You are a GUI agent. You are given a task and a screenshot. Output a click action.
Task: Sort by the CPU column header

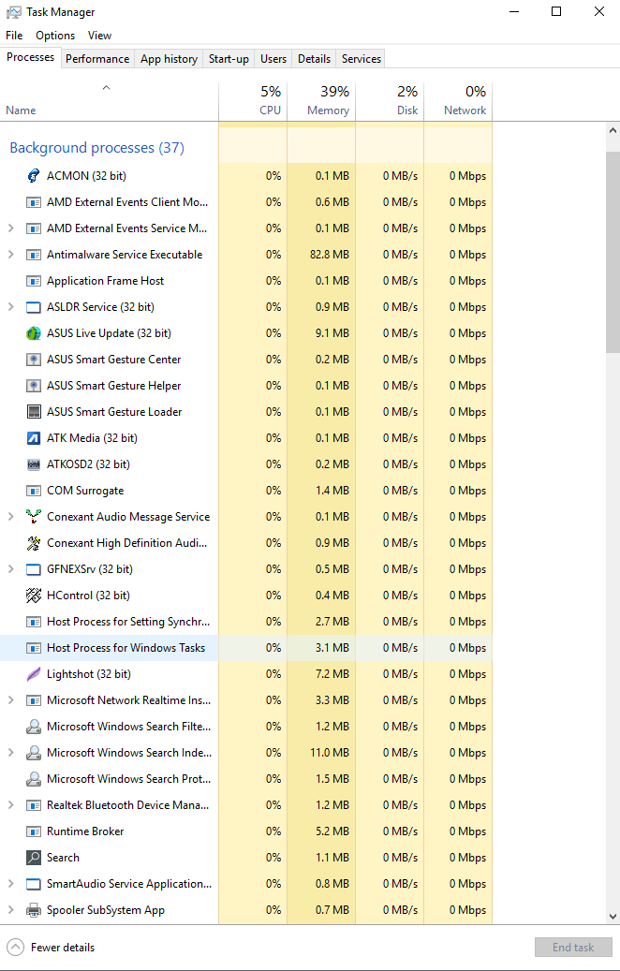point(253,101)
